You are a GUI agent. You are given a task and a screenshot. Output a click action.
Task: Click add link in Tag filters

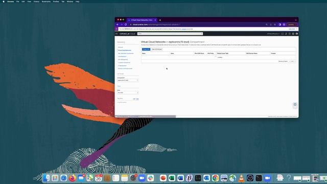point(134,99)
